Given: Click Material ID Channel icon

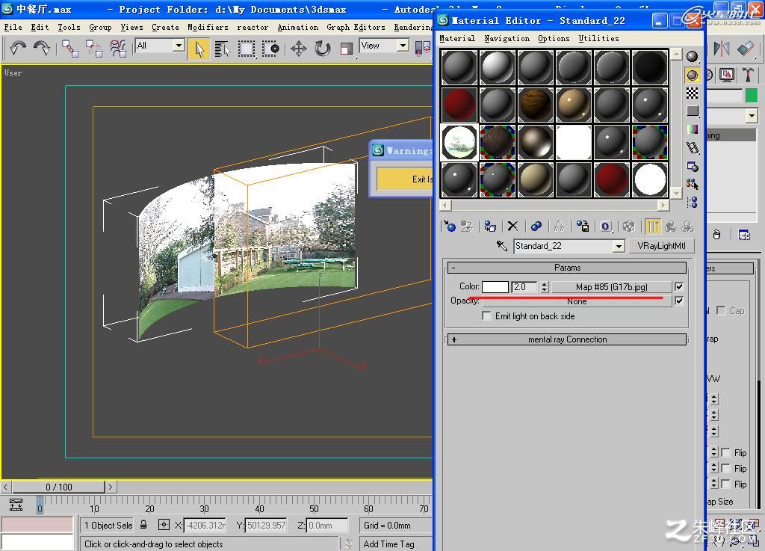Looking at the screenshot, I should [x=605, y=226].
